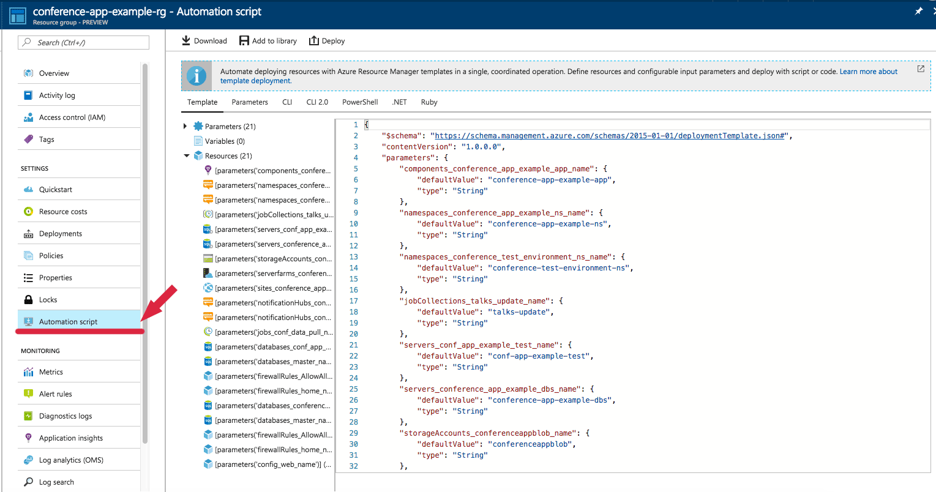Open Locks settings in sidebar
The width and height of the screenshot is (936, 492).
click(48, 300)
